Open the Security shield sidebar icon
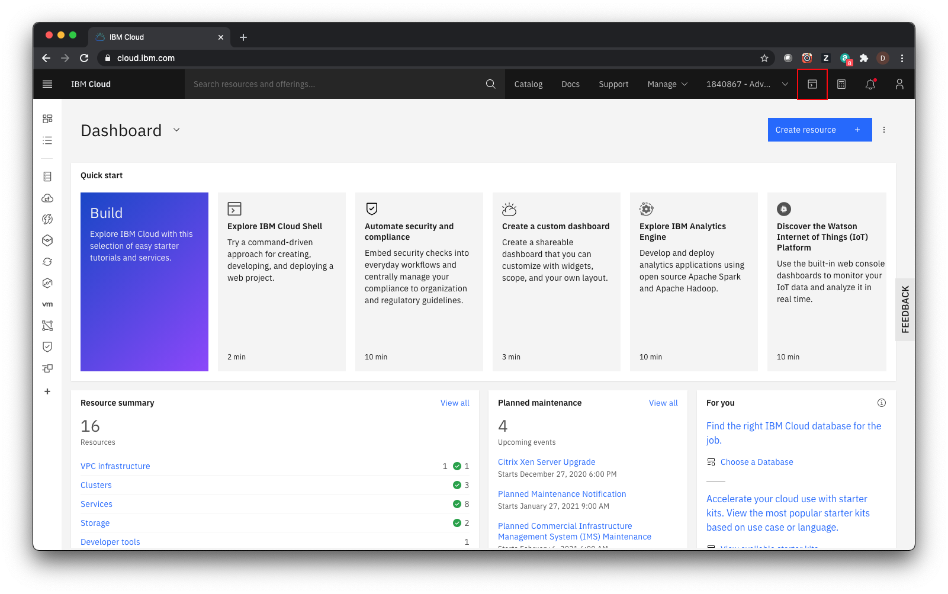This screenshot has width=948, height=594. [x=47, y=347]
